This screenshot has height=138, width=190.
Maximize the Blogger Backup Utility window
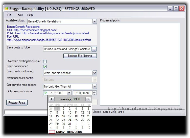tap(176, 9)
